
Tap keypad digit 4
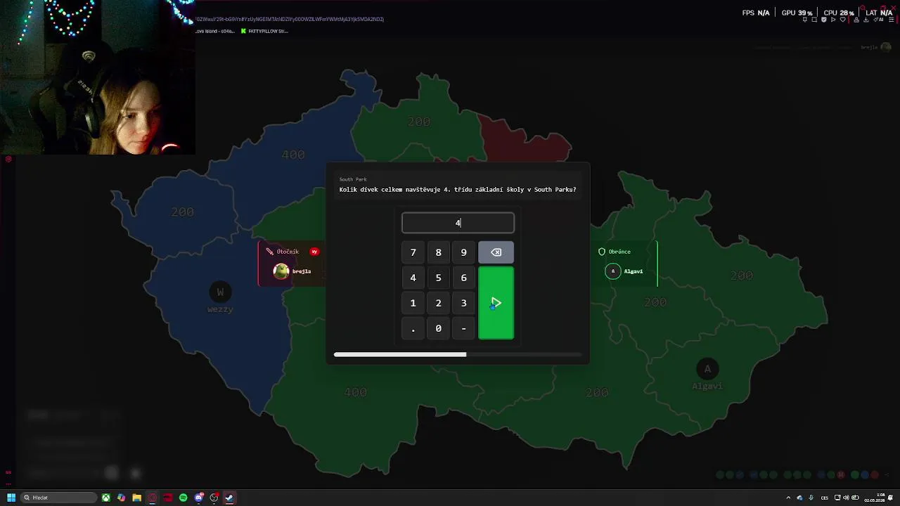(413, 278)
